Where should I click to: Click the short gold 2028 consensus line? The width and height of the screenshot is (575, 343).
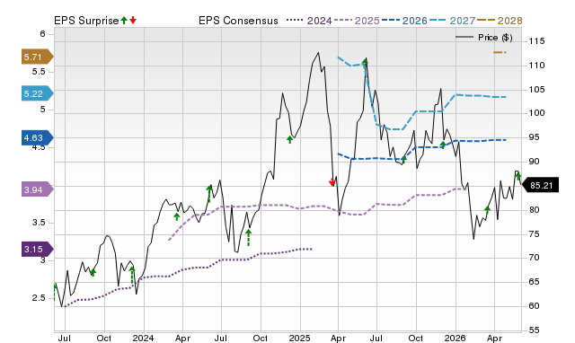click(x=500, y=52)
